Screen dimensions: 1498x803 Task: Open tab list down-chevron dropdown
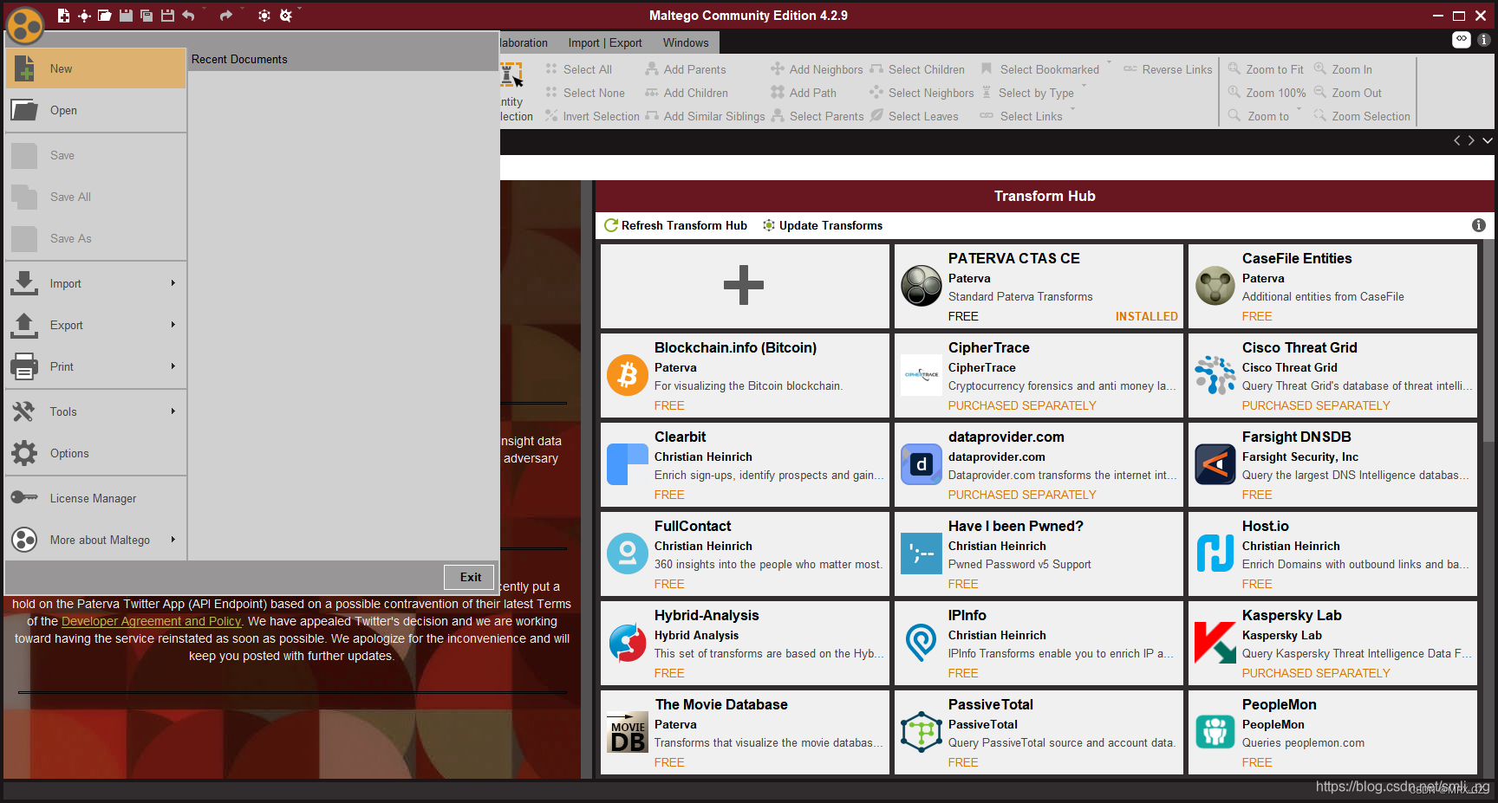point(1488,140)
